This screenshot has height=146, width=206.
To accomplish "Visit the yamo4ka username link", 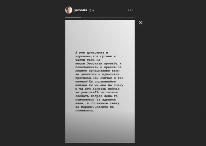I will click(80, 10).
